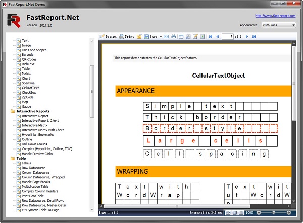This screenshot has width=303, height=223.
Task: Open the Appearance VistaGlass dropdown
Action: tap(279, 25)
